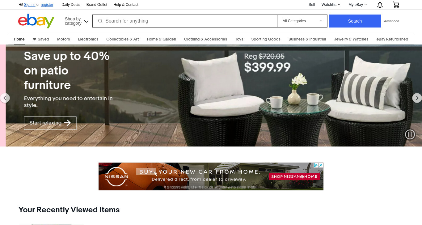Close the Nissan ad with X icon
This screenshot has height=225, width=422.
pos(321,165)
